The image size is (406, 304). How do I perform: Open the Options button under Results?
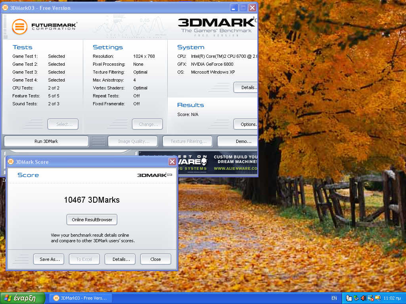tap(245, 124)
